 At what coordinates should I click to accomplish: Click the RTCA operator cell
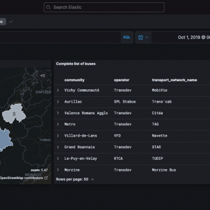point(118,159)
